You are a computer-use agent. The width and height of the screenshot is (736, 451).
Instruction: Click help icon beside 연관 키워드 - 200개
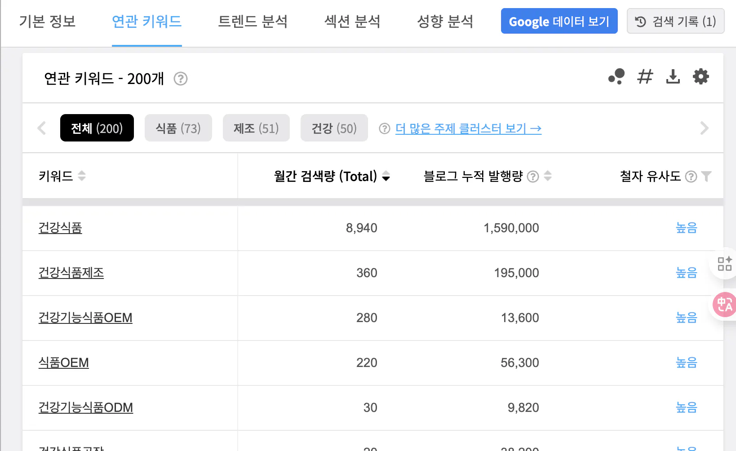[180, 79]
